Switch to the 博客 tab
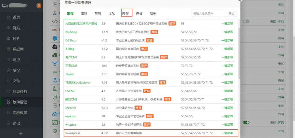Image resolution: width=295 pixels, height=138 pixels. 125,13
